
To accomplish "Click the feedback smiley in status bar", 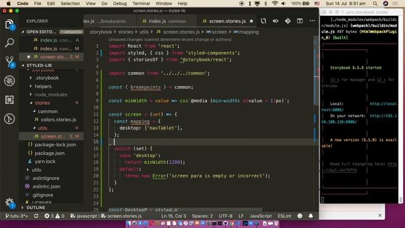I will tap(299, 216).
